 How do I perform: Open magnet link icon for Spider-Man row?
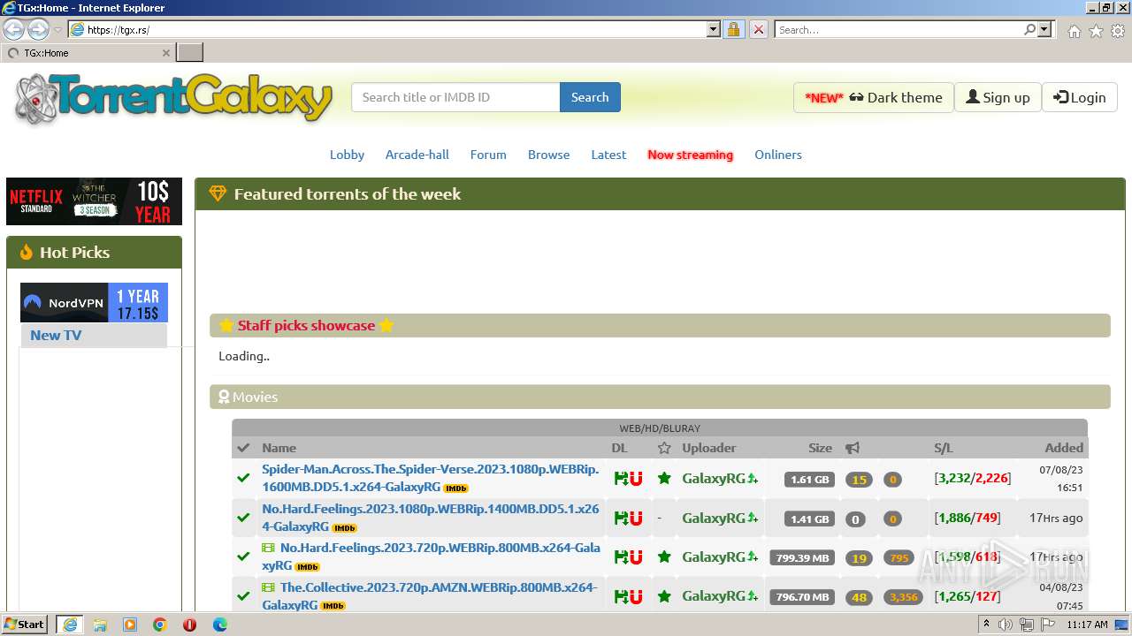click(636, 479)
